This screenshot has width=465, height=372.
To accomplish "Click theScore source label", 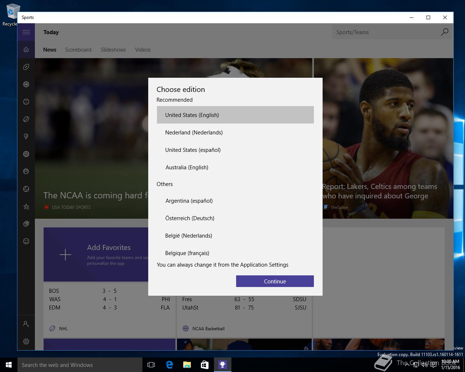I will 340,207.
